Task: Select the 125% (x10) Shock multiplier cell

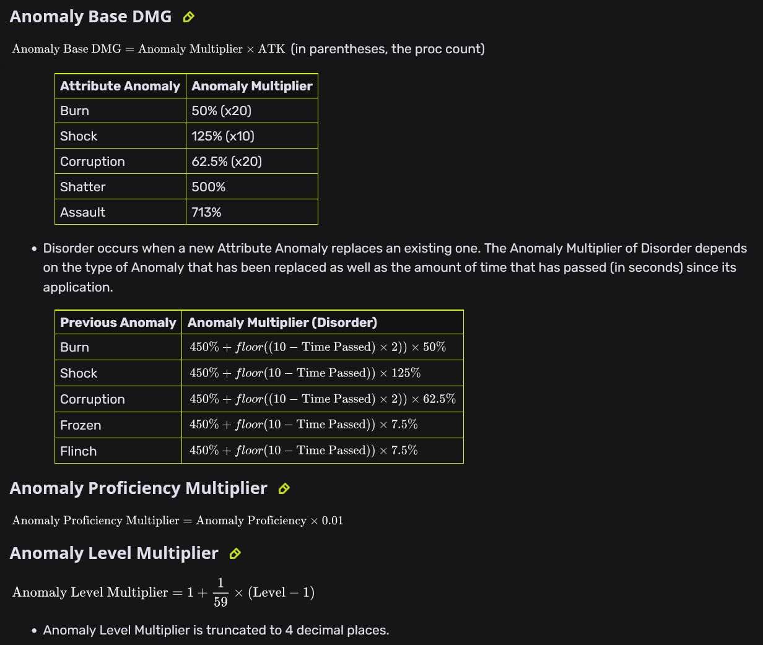Action: click(222, 136)
